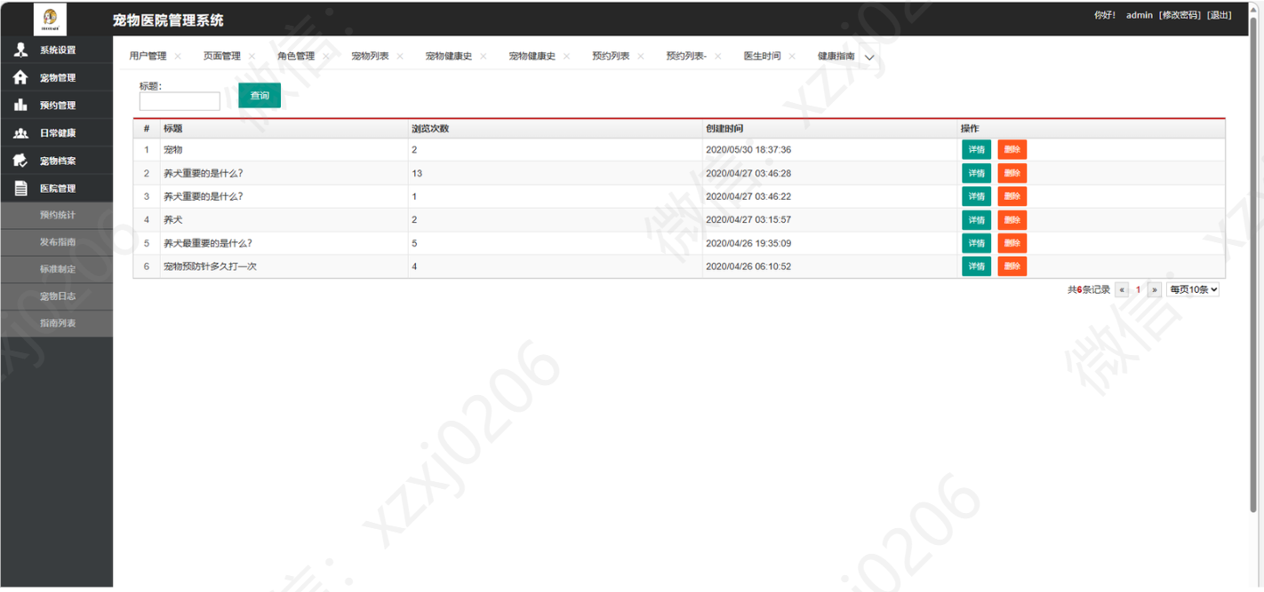Click the 宠物医院管理系统 header title
Image resolution: width=1264 pixels, height=592 pixels.
[168, 20]
